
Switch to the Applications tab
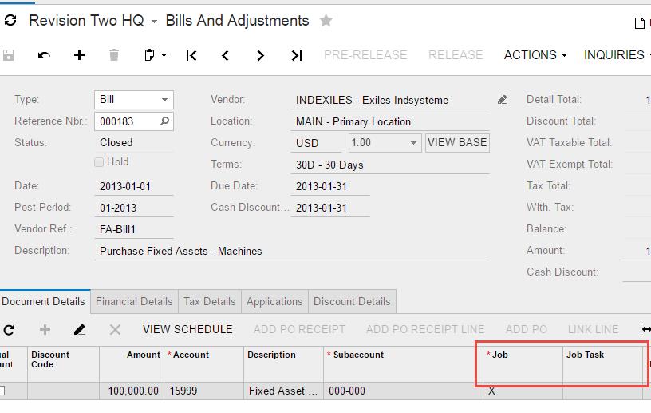click(x=274, y=301)
